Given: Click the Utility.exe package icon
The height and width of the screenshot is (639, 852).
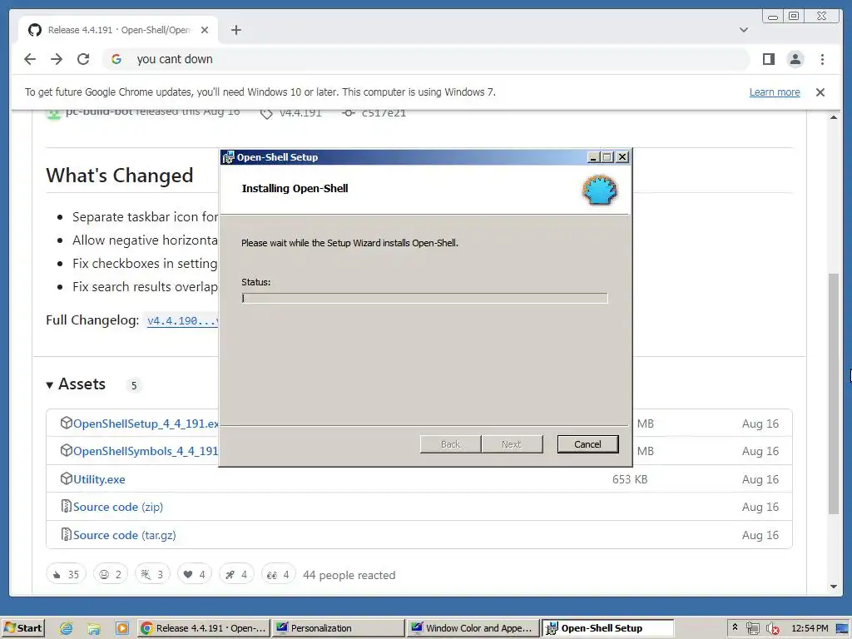Looking at the screenshot, I should (x=66, y=478).
